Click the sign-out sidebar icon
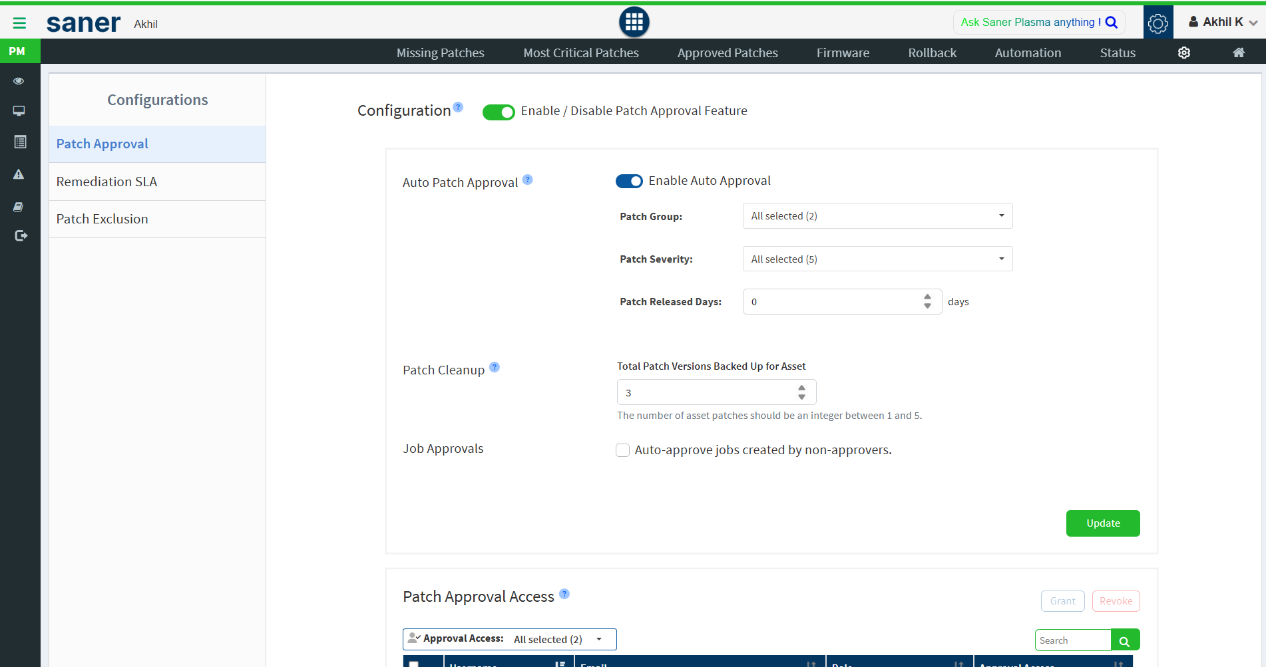The height and width of the screenshot is (667, 1266). click(x=21, y=235)
